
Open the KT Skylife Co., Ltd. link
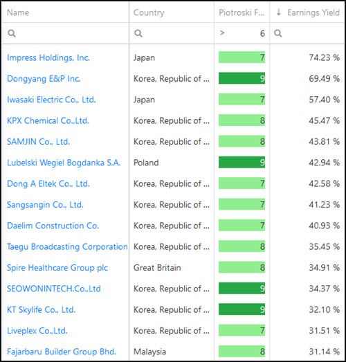[41, 310]
